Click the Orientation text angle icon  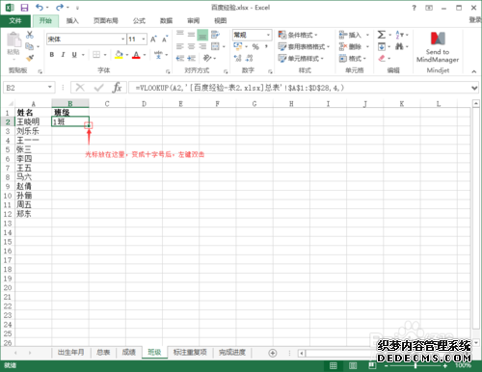207,58
